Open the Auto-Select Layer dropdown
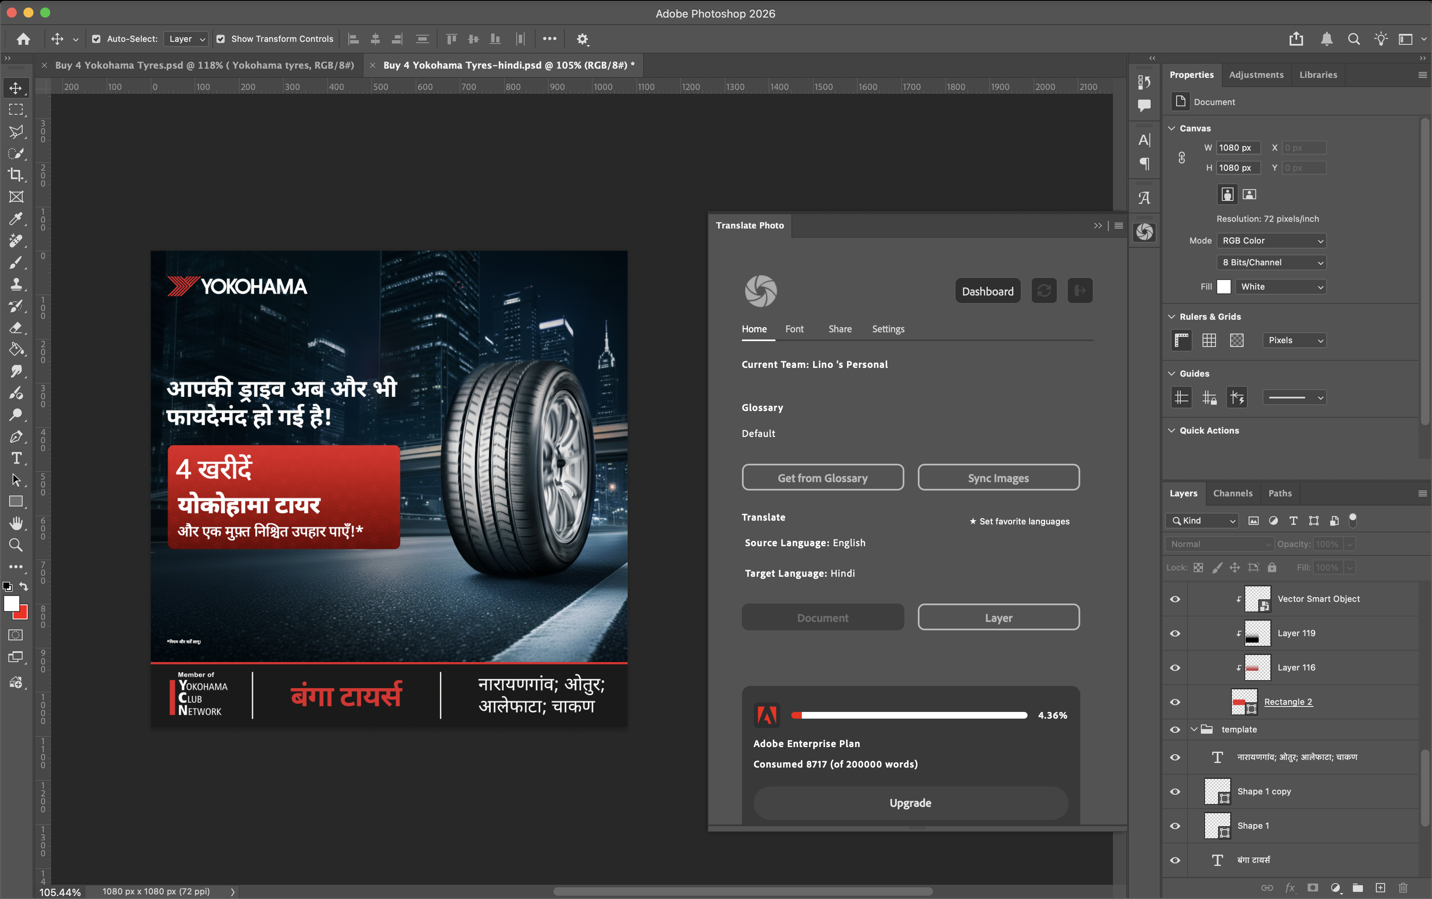The height and width of the screenshot is (899, 1432). point(186,39)
